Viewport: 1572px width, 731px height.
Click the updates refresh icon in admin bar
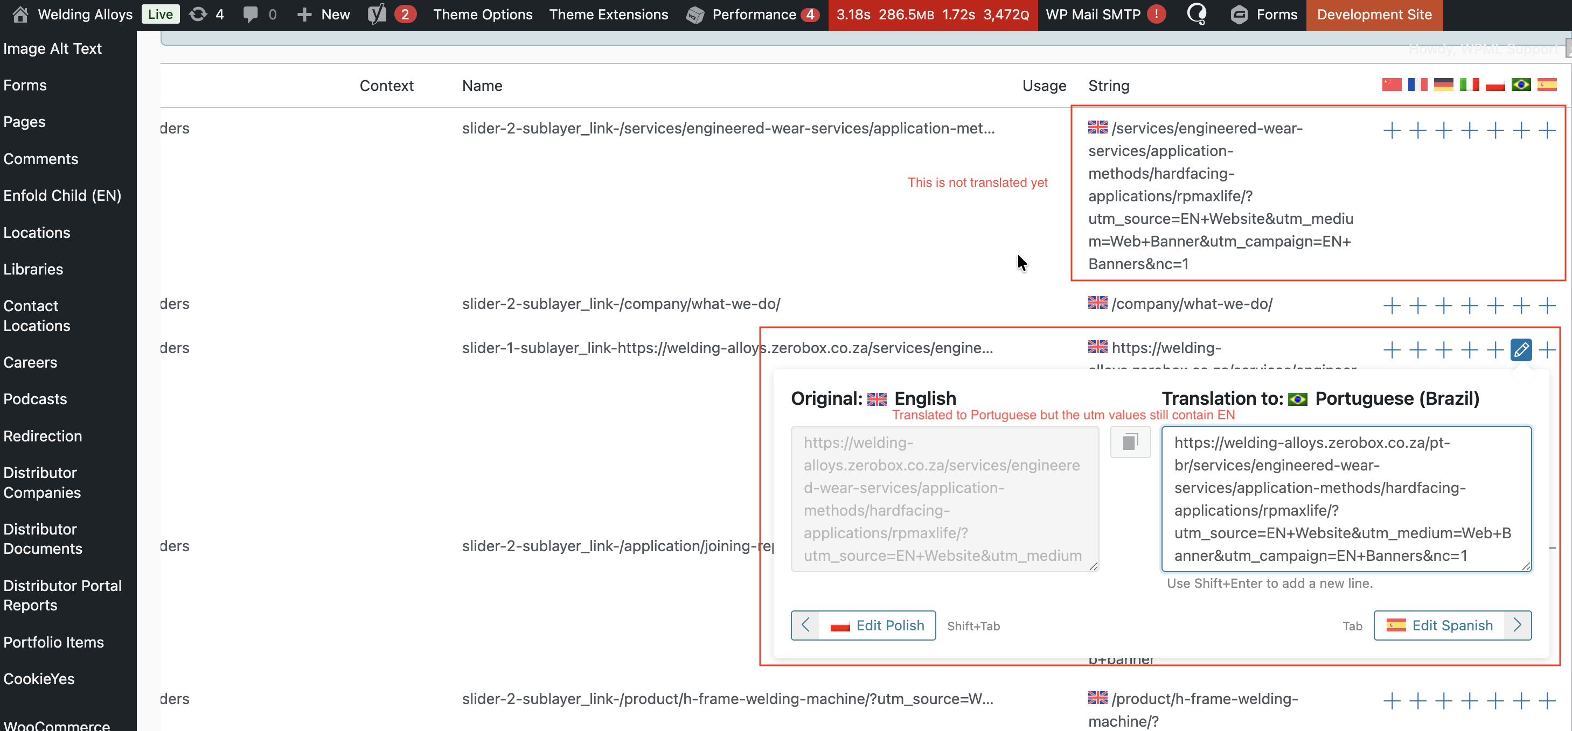(198, 14)
